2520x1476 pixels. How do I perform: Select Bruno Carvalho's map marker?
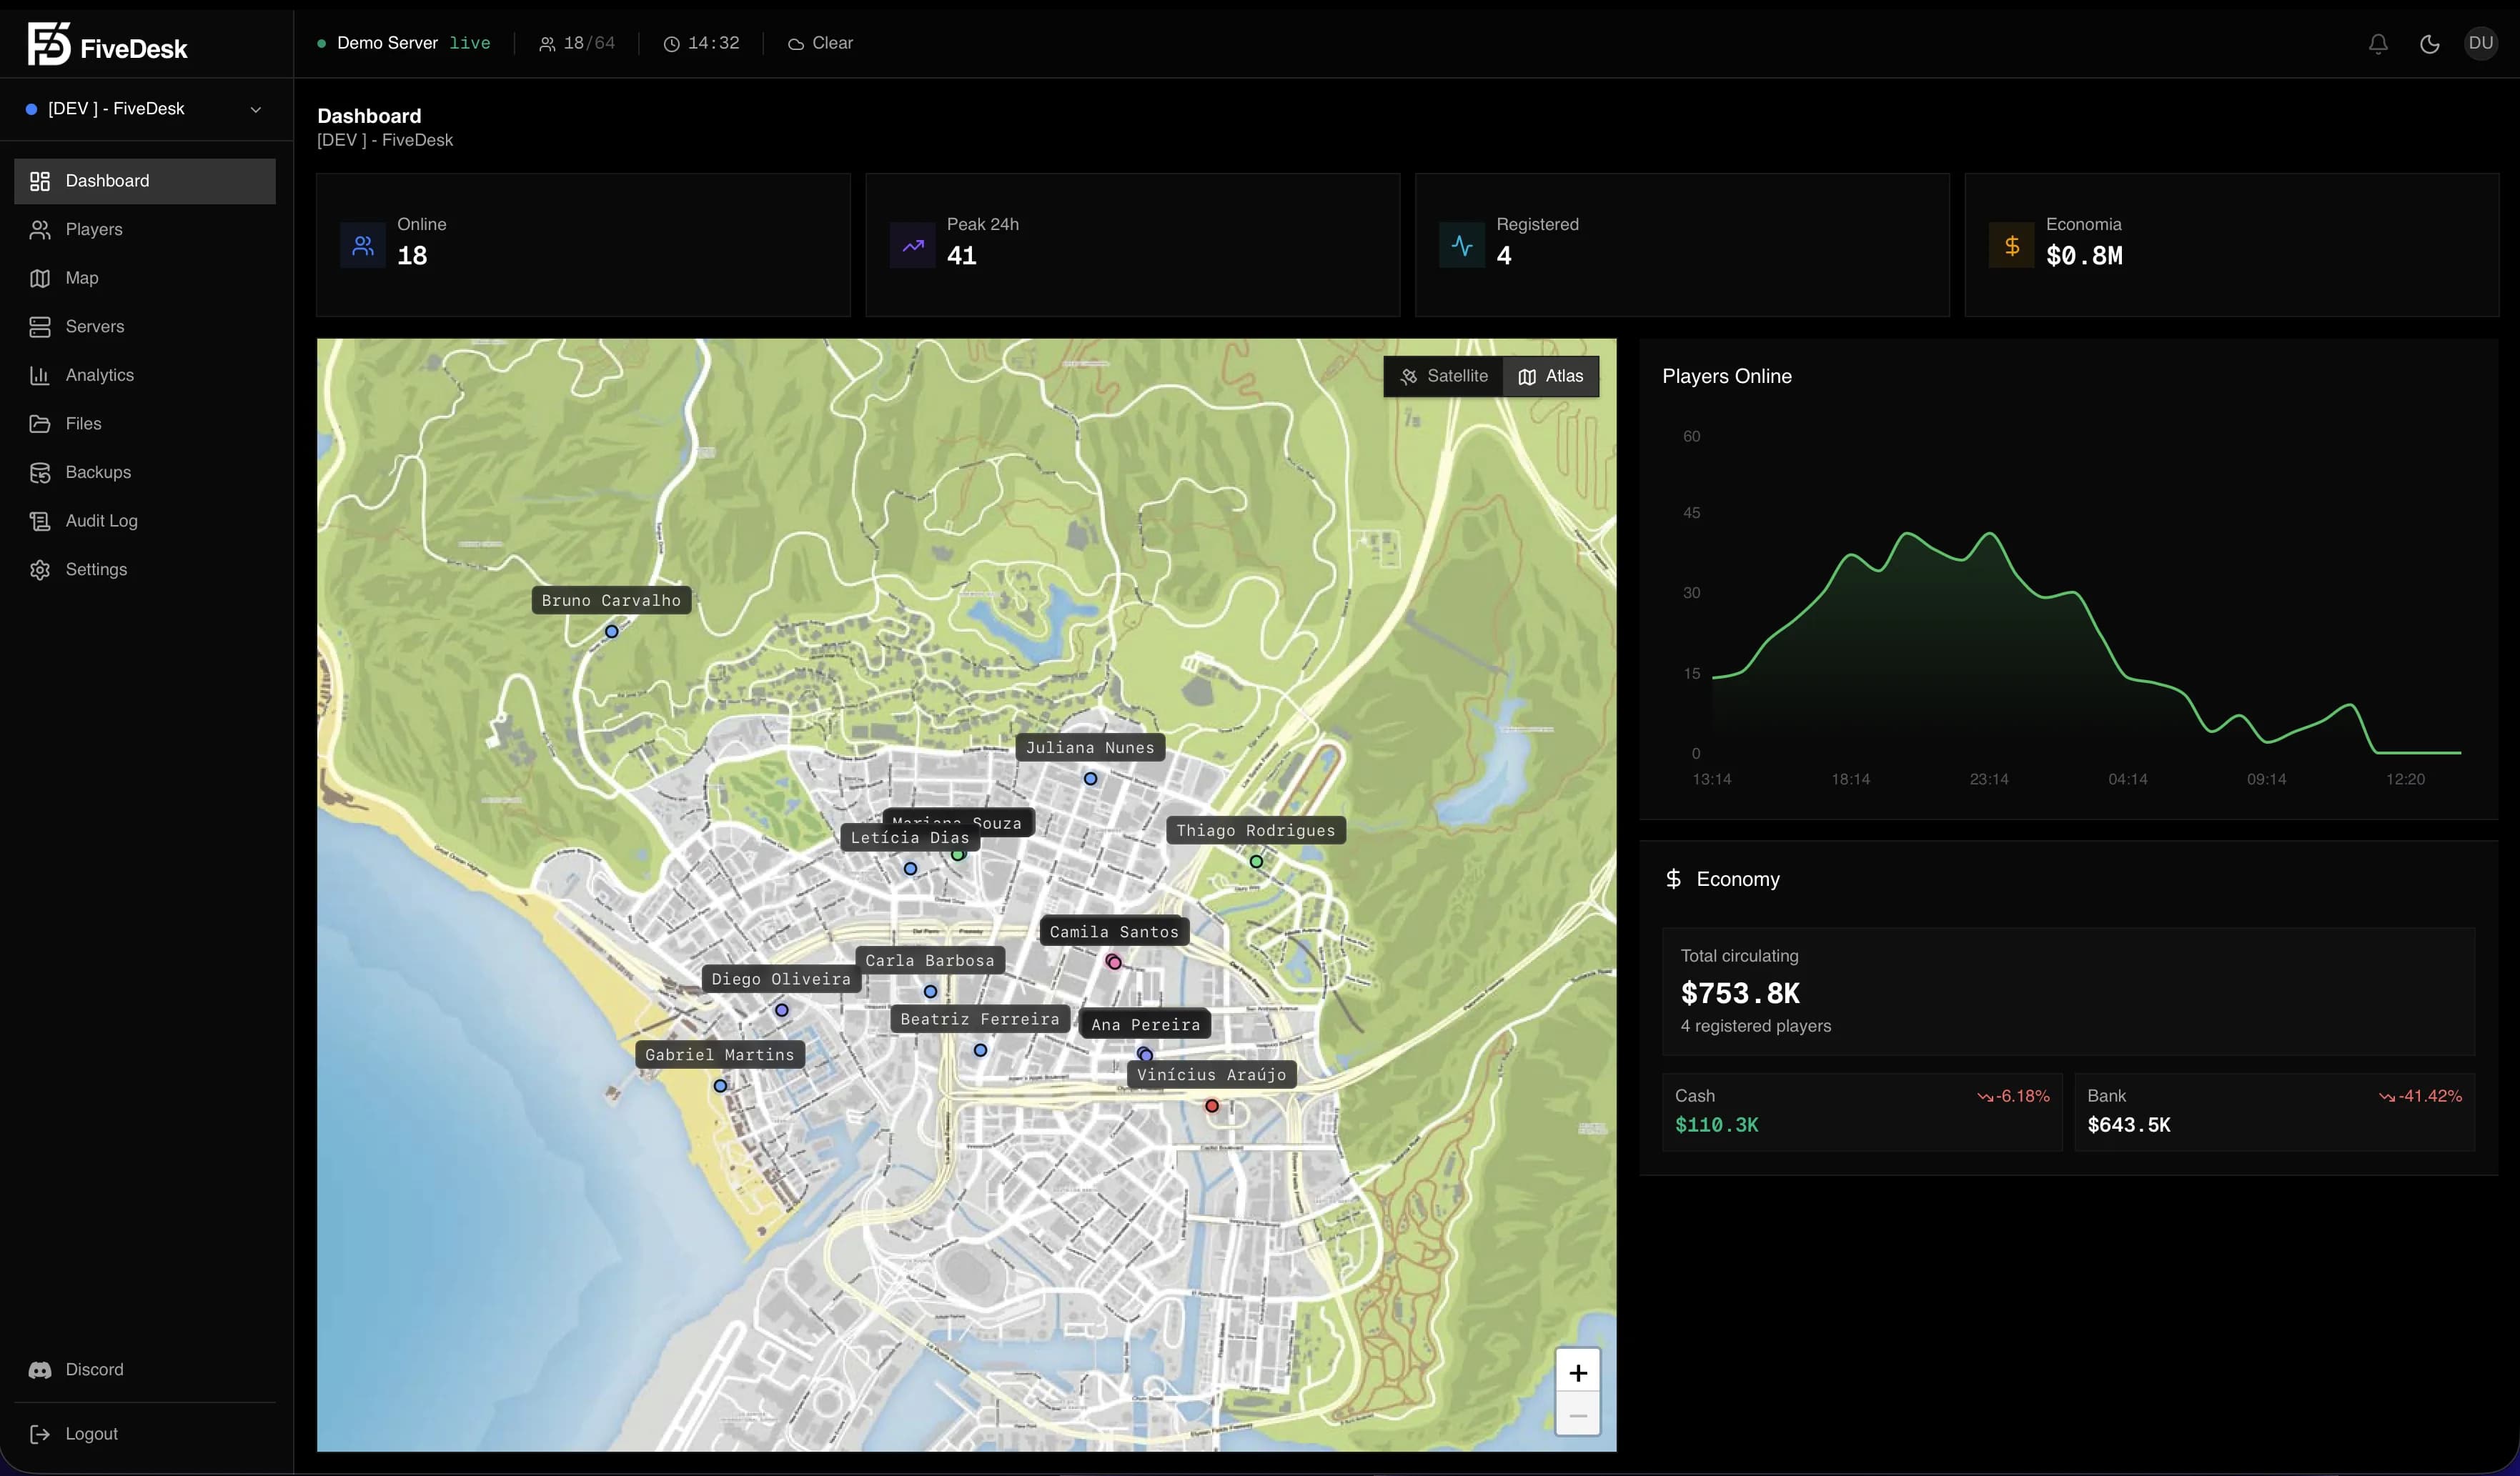[612, 632]
